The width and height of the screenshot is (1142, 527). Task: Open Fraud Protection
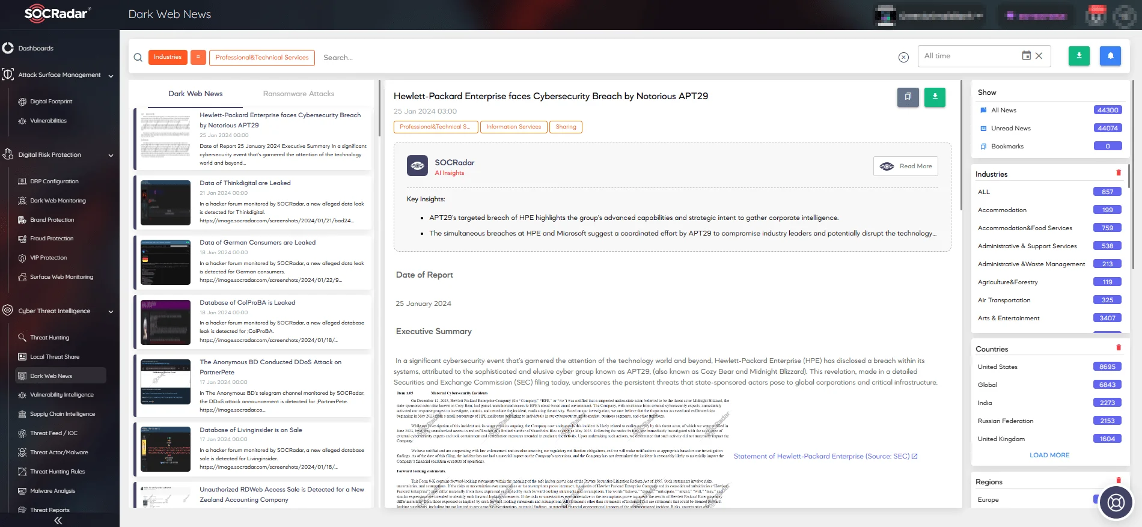tap(52, 239)
